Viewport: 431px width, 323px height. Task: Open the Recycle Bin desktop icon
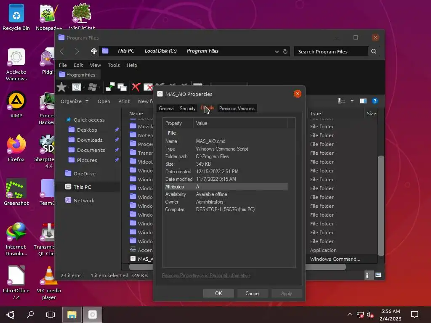click(16, 17)
